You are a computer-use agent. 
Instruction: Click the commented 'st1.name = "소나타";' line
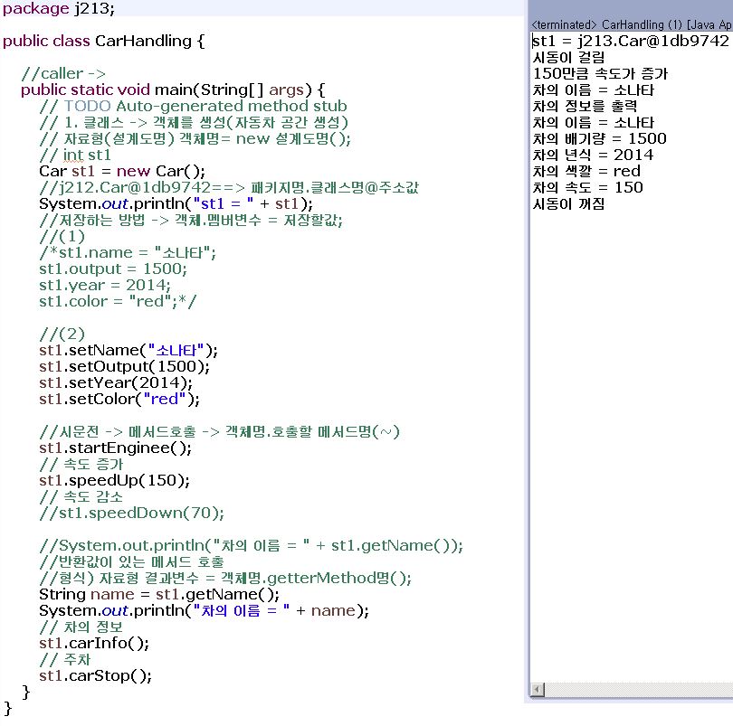tap(128, 253)
